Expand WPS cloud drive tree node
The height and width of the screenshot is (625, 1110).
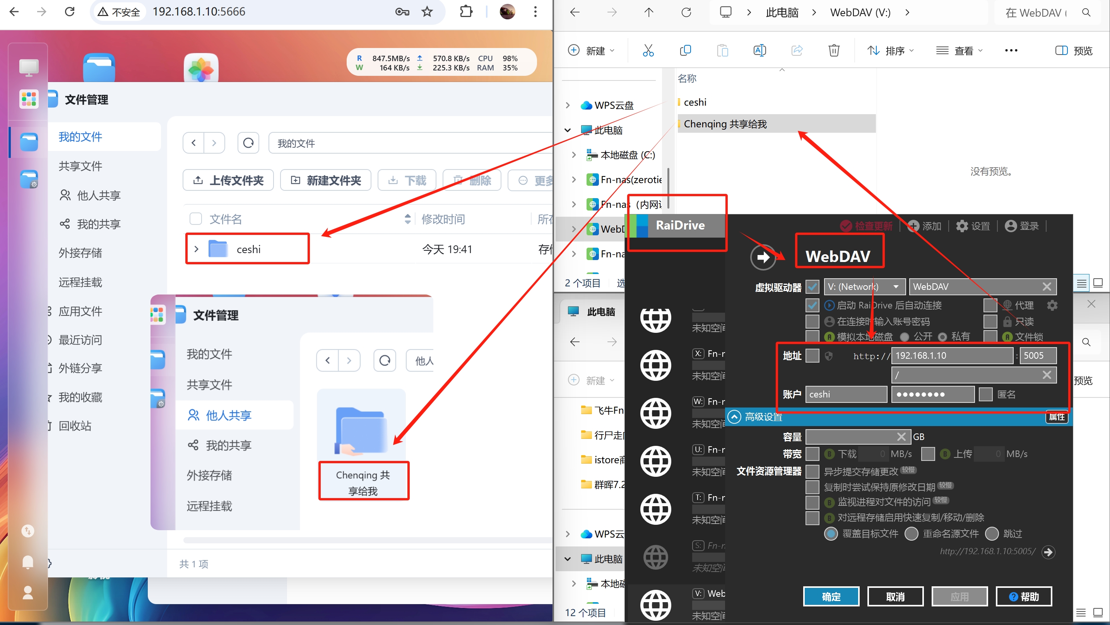[x=568, y=105]
